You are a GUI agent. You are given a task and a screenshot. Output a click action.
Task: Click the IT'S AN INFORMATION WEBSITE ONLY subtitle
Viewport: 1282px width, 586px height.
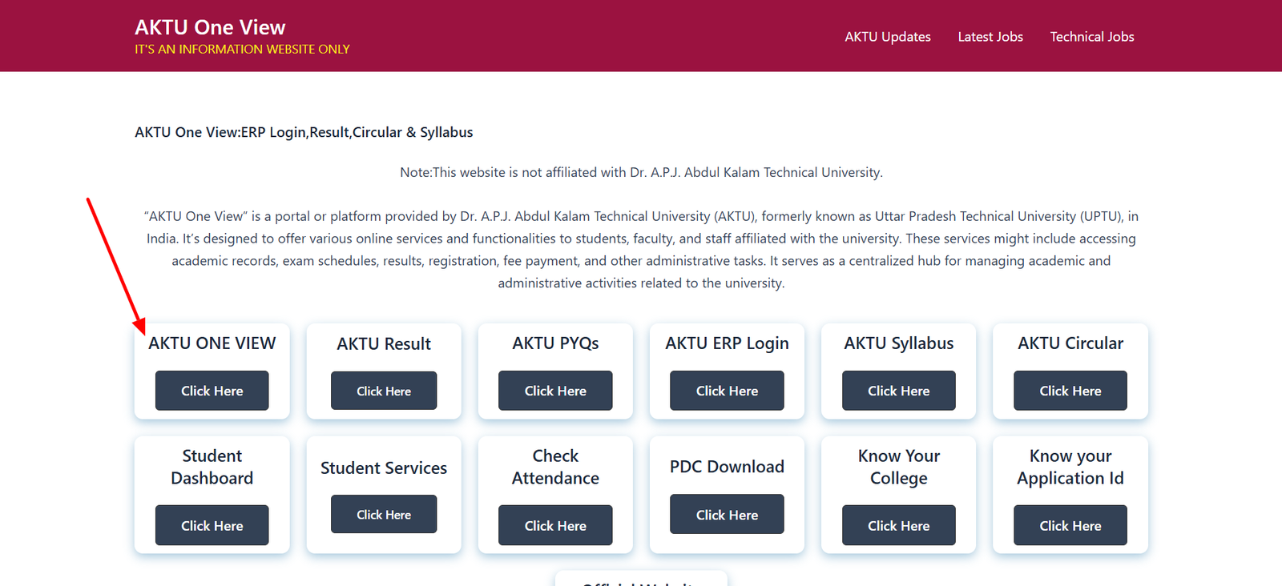click(x=242, y=49)
